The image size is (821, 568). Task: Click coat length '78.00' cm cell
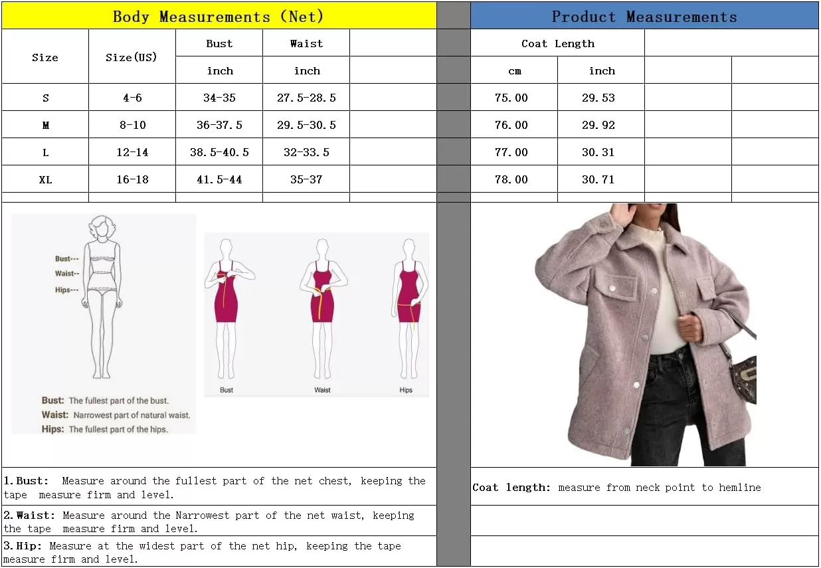click(514, 179)
